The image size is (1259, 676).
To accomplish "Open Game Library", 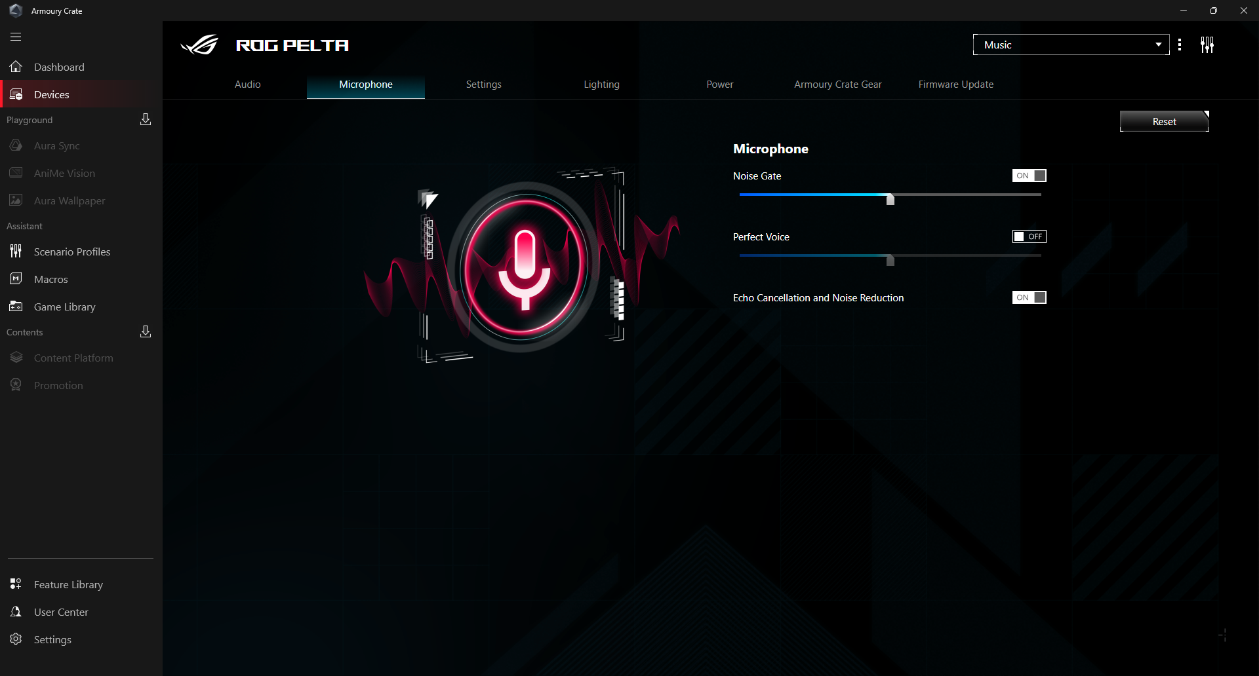I will pyautogui.click(x=81, y=307).
